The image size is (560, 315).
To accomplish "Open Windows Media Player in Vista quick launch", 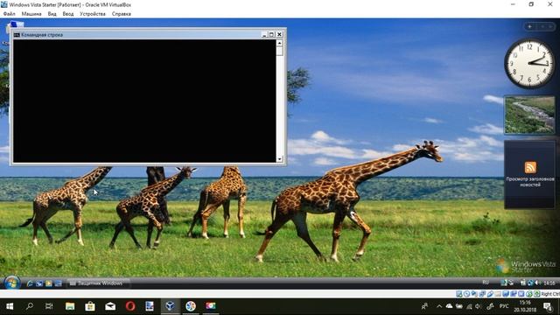I will pos(49,283).
